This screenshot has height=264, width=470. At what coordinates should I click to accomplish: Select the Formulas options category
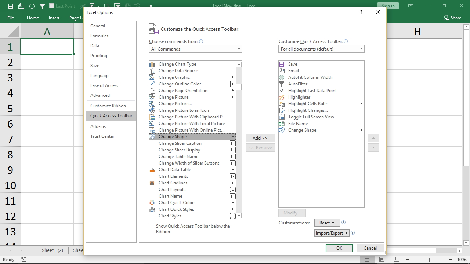tap(111, 36)
